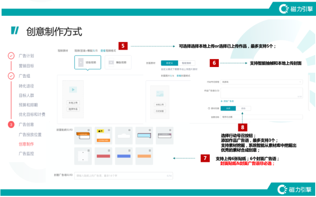The height and width of the screenshot is (197, 316).
Task: Click the 广告计划 check-circle step icon
Action: point(11,56)
